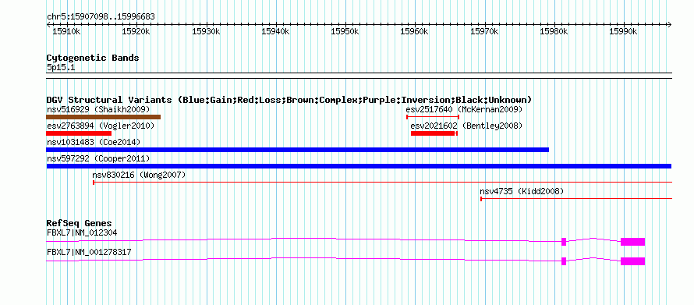The height and width of the screenshot is (305, 694).
Task: Select the red esv2021602 loss bar
Action: [434, 133]
